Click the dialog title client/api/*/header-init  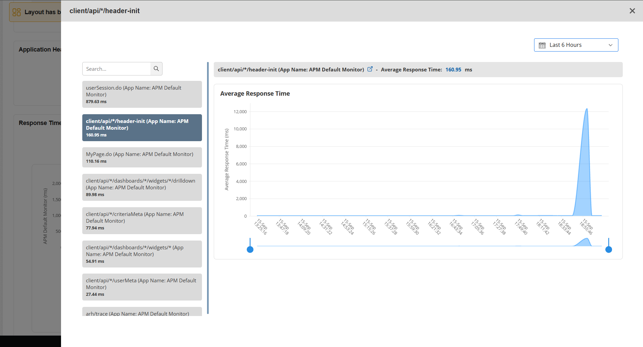[x=105, y=11]
